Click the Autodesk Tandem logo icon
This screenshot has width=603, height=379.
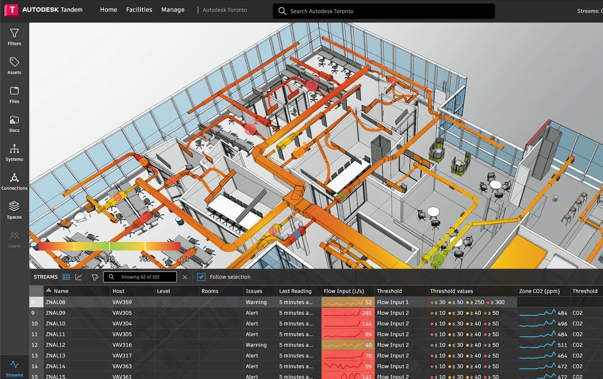click(11, 10)
